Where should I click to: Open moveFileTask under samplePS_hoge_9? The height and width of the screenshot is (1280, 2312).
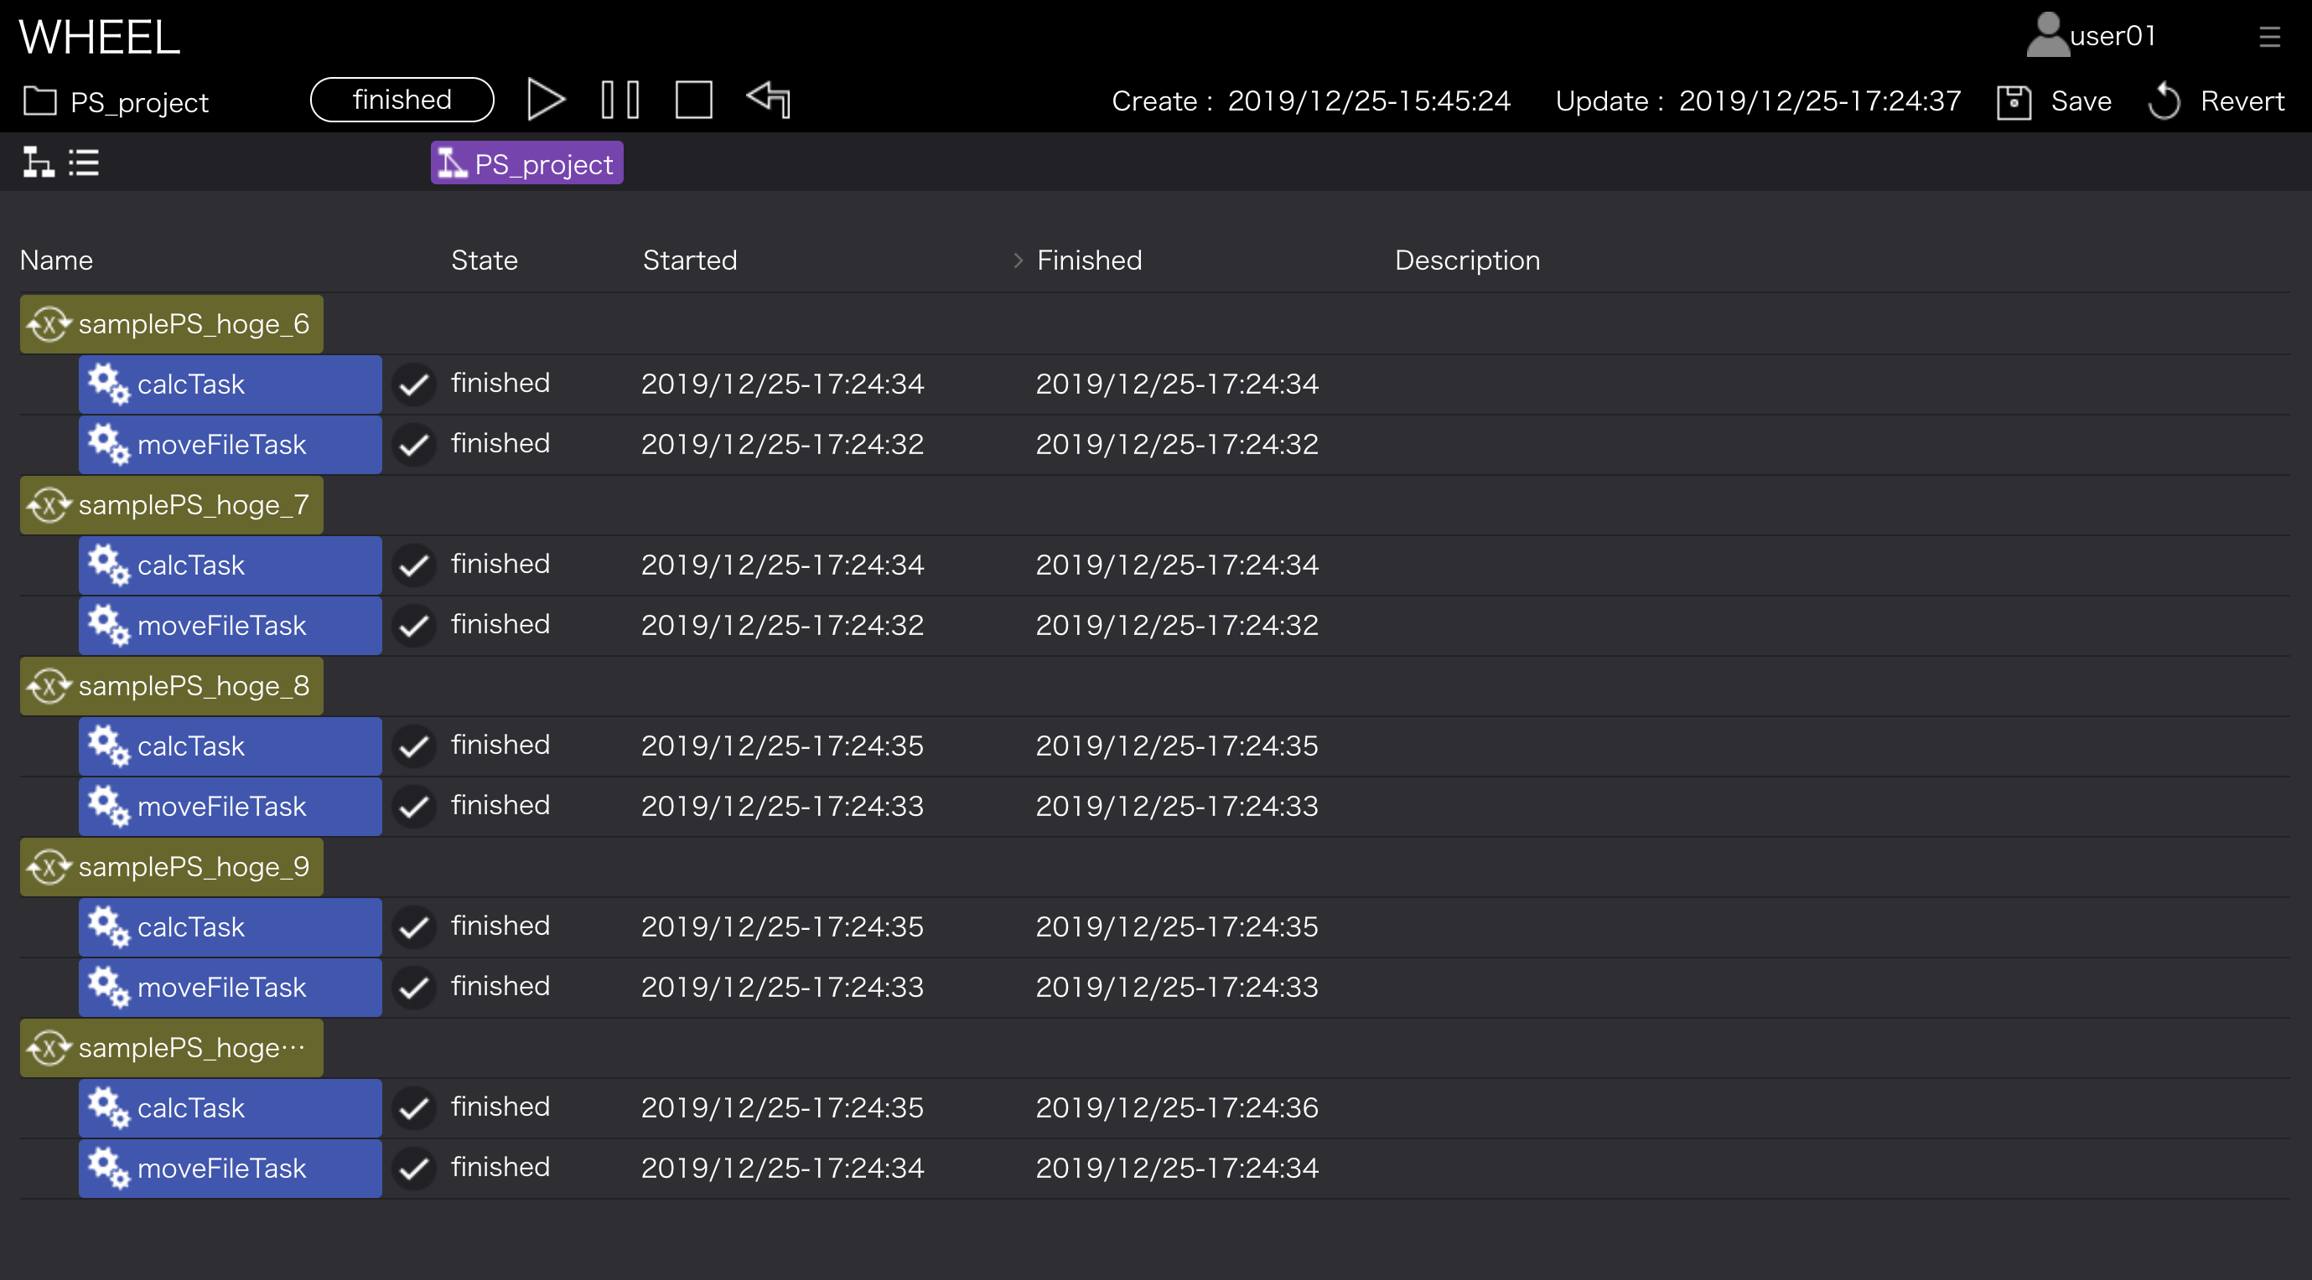[230, 987]
